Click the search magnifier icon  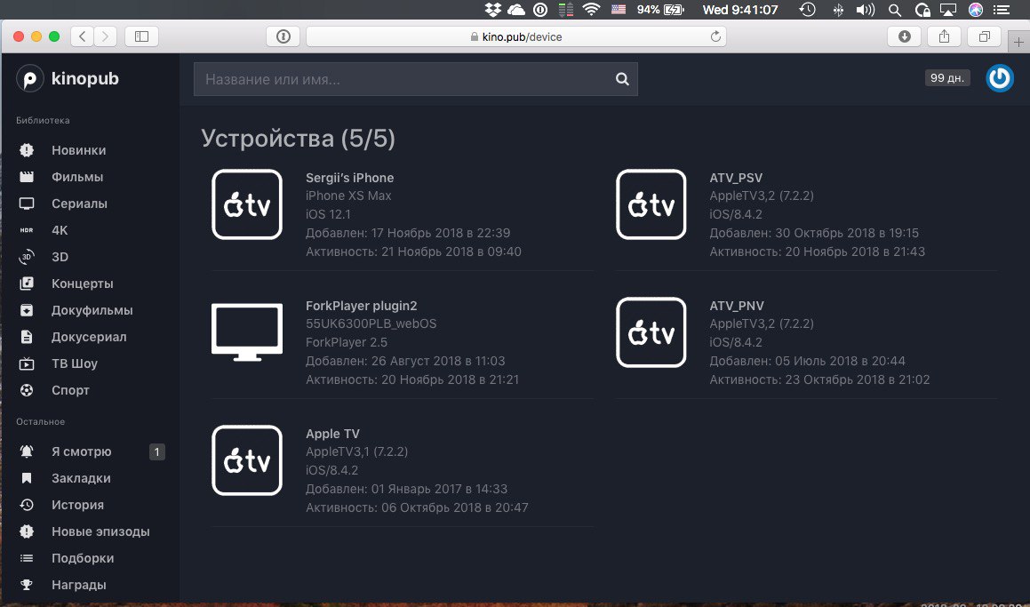pyautogui.click(x=622, y=79)
